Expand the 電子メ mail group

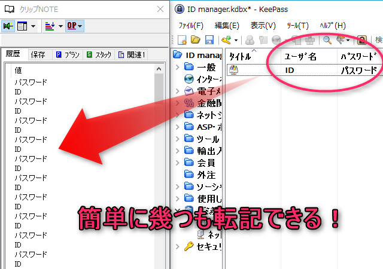click(178, 91)
